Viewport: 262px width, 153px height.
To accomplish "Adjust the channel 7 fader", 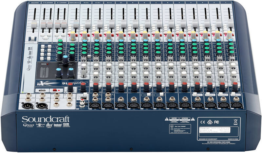I will click(x=159, y=24).
